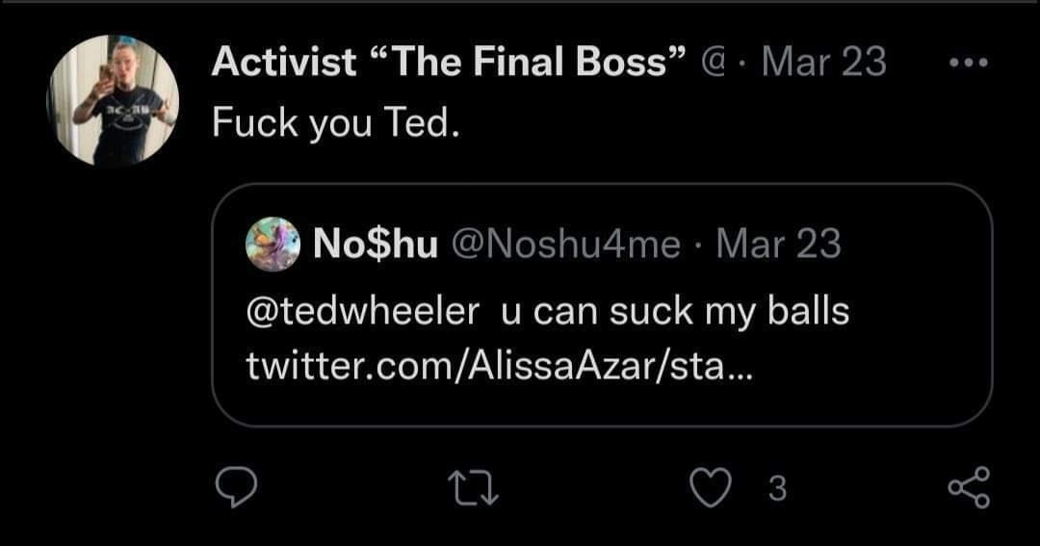Open the Activist profile picture
This screenshot has height=546, width=1040.
point(113,101)
